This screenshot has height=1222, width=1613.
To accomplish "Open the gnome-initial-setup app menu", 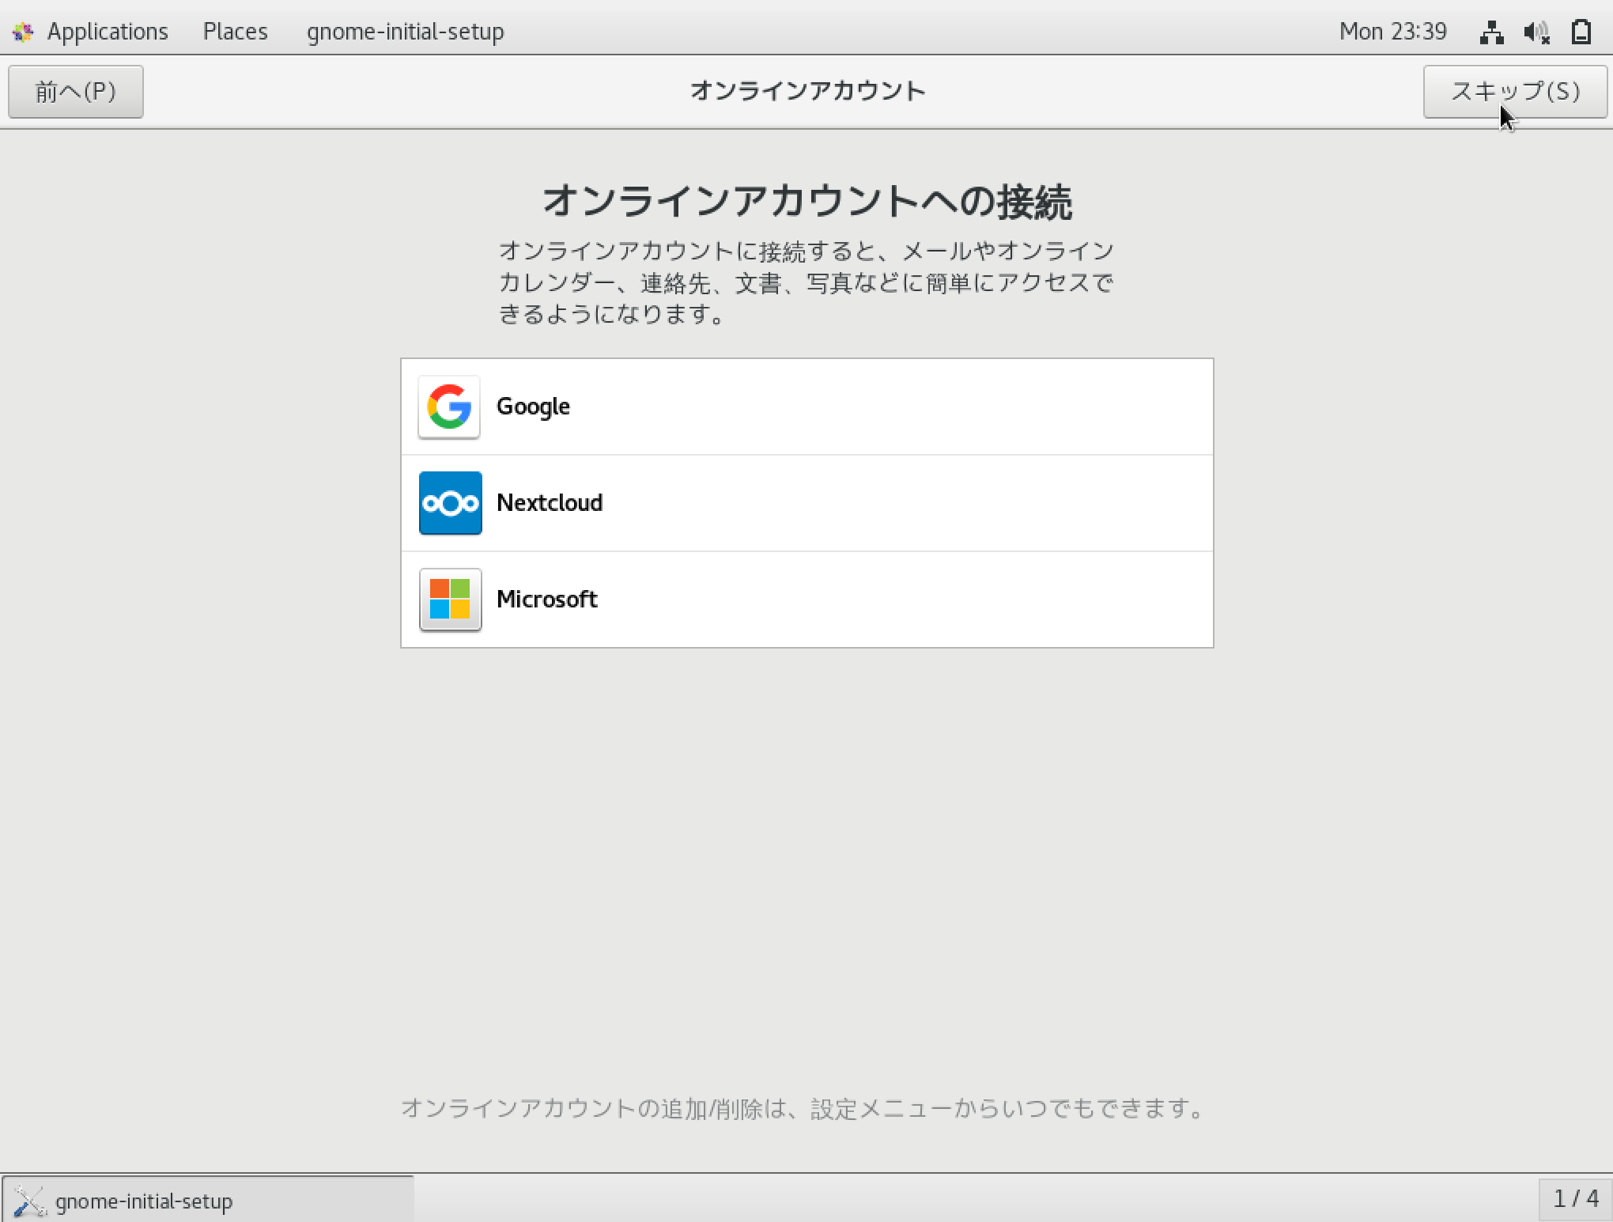I will point(405,32).
